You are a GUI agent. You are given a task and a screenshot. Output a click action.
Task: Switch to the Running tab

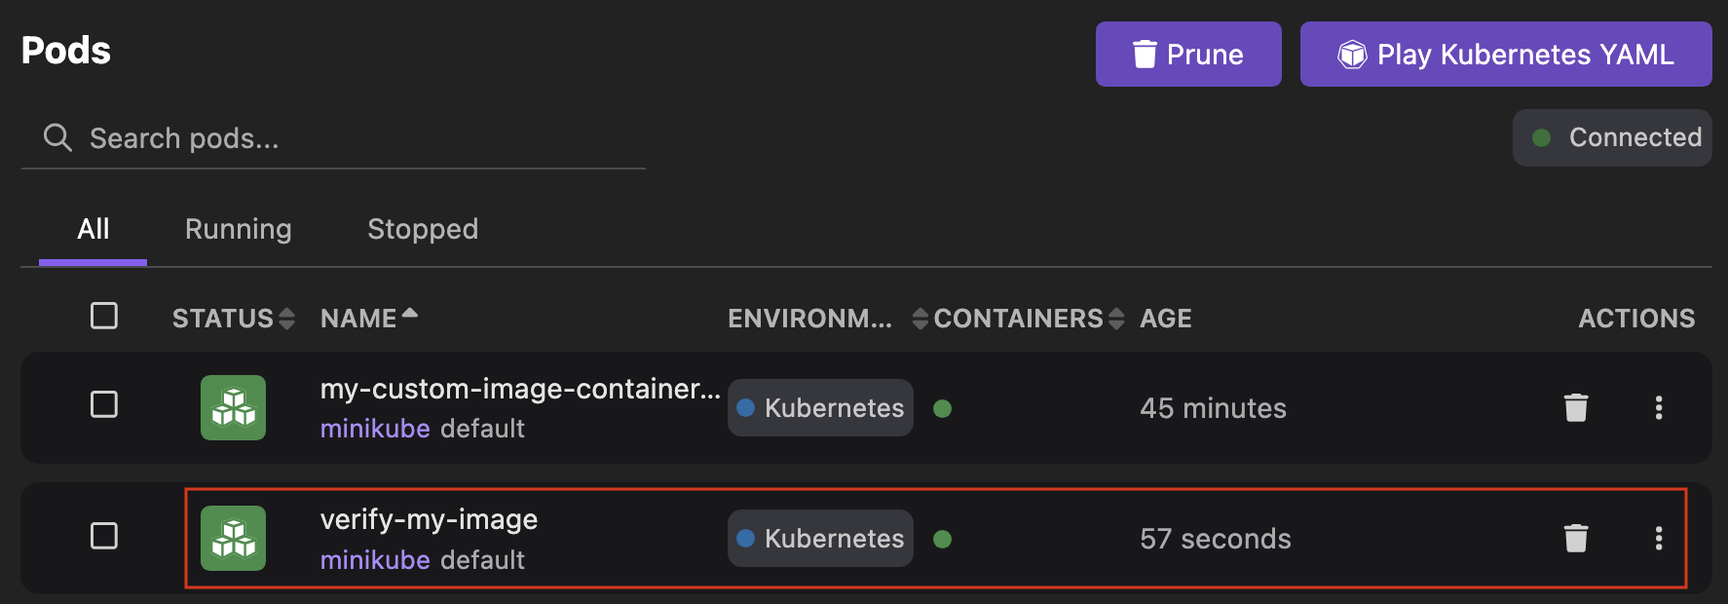point(238,229)
